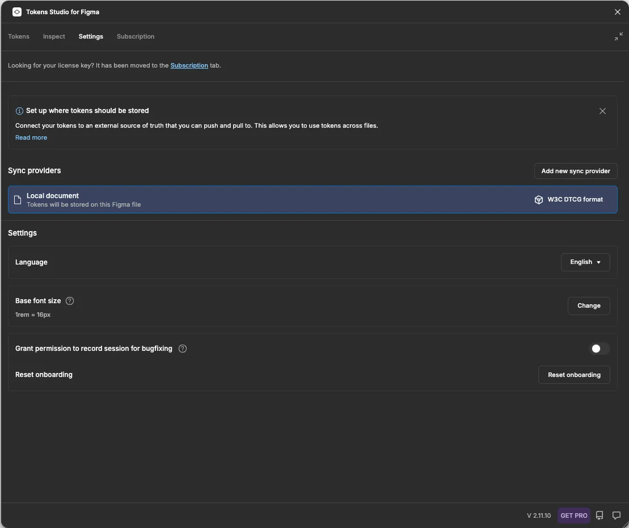Open the Subscription tab
629x528 pixels.
pos(136,36)
